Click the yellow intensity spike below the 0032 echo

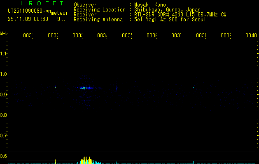[x=55, y=162]
